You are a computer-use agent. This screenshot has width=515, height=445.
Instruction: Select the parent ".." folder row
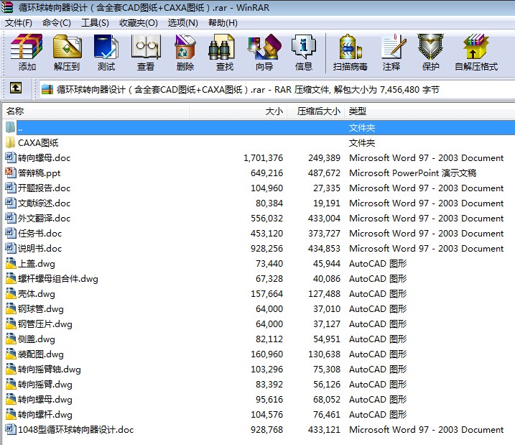point(259,127)
